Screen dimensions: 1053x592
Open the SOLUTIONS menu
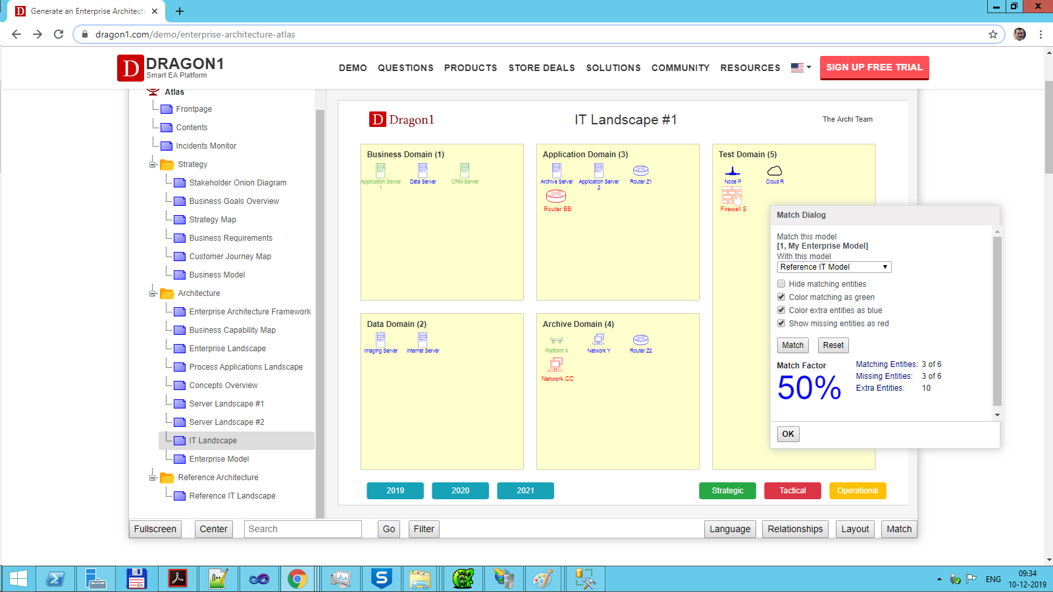click(613, 68)
